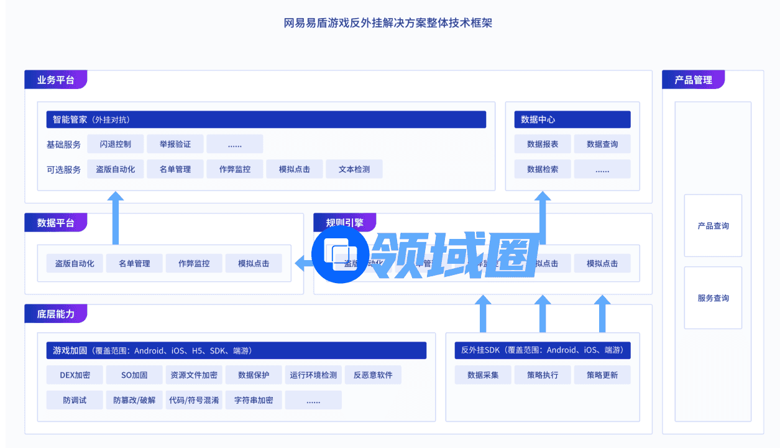Choose the 文本检测 optional service

coord(354,169)
